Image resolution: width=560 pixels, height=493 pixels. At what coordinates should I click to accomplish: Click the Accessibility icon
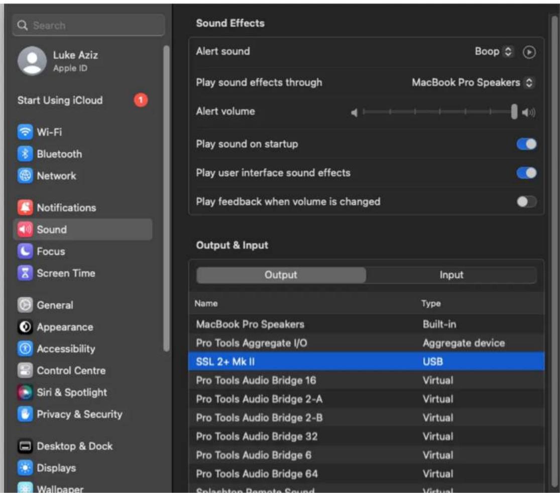[x=25, y=348]
